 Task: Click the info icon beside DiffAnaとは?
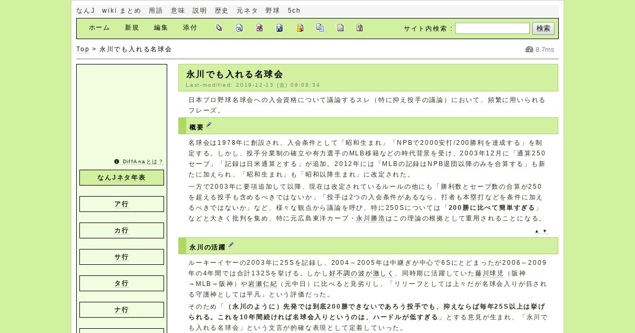[x=116, y=162]
